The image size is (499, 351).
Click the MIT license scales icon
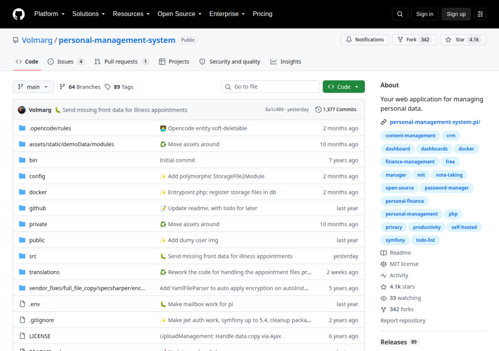(x=384, y=264)
